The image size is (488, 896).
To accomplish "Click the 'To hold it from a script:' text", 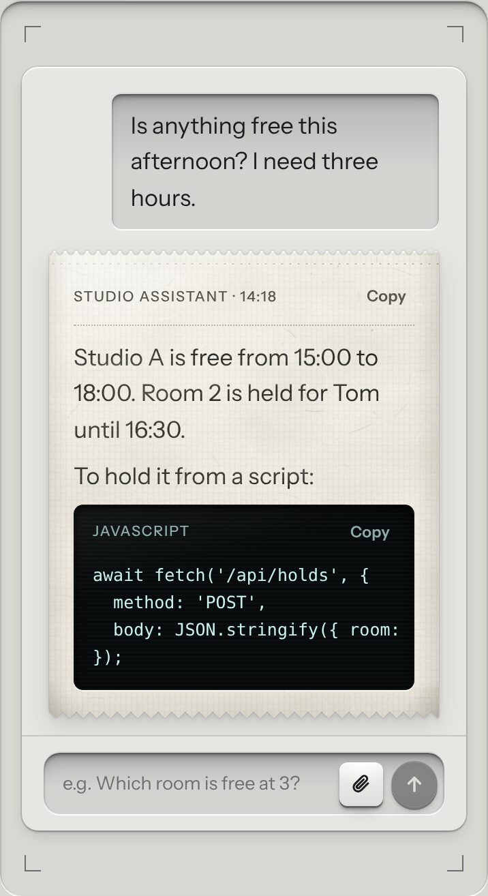I will click(x=194, y=476).
